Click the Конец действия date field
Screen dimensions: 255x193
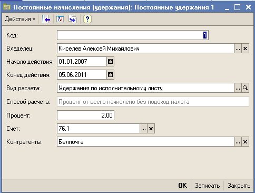[x=82, y=75]
